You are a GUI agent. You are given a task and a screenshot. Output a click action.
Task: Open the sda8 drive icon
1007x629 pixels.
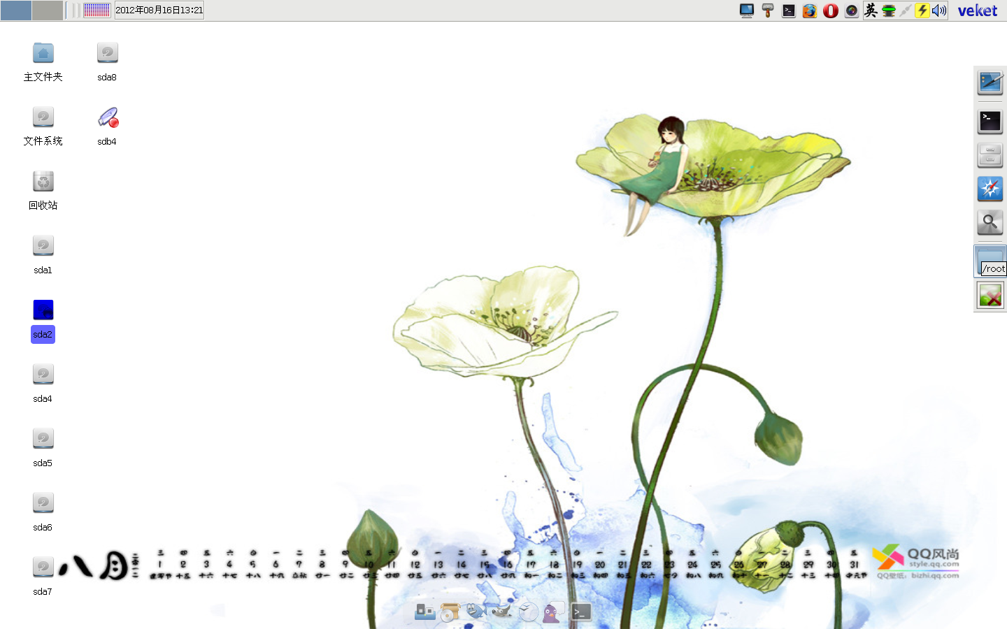pyautogui.click(x=107, y=53)
